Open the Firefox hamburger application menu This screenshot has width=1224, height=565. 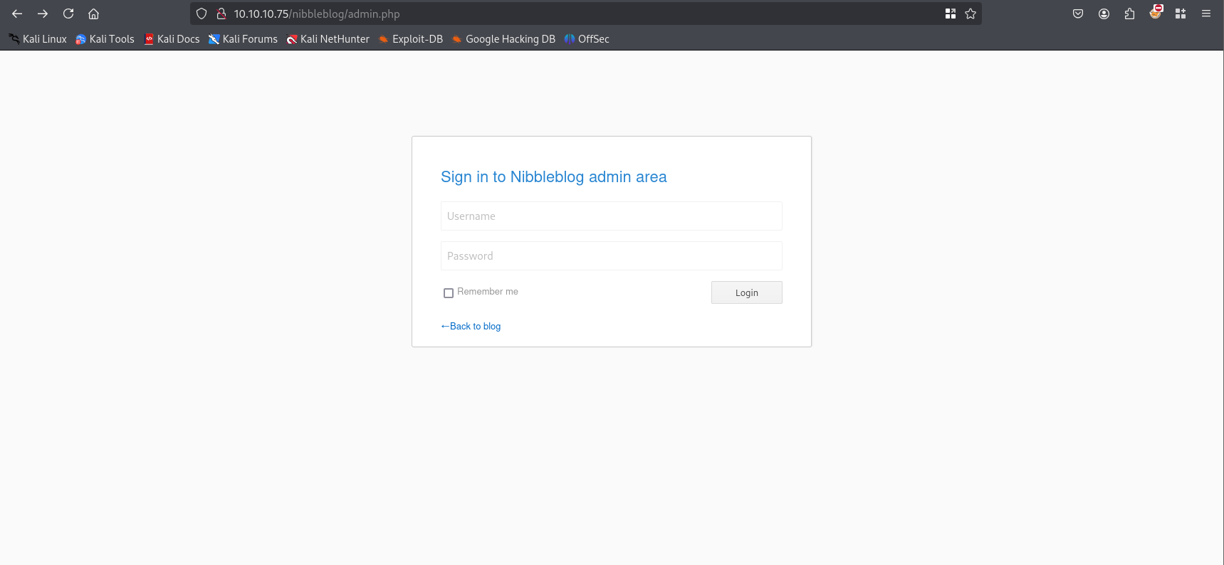[1206, 14]
